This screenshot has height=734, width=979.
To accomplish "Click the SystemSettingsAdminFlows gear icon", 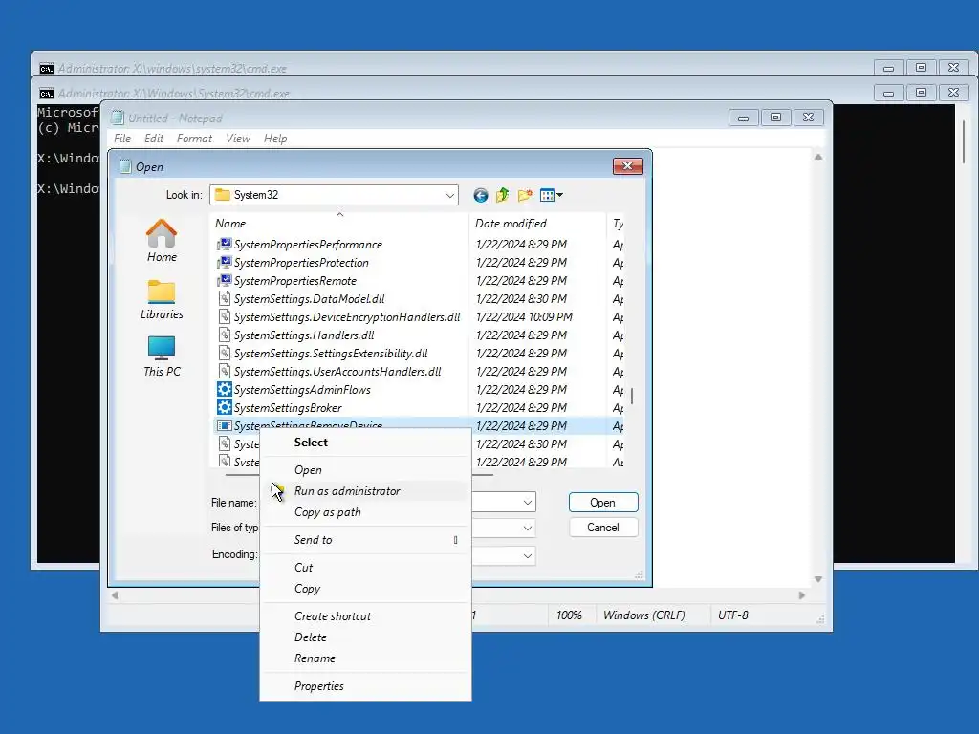I will [224, 389].
